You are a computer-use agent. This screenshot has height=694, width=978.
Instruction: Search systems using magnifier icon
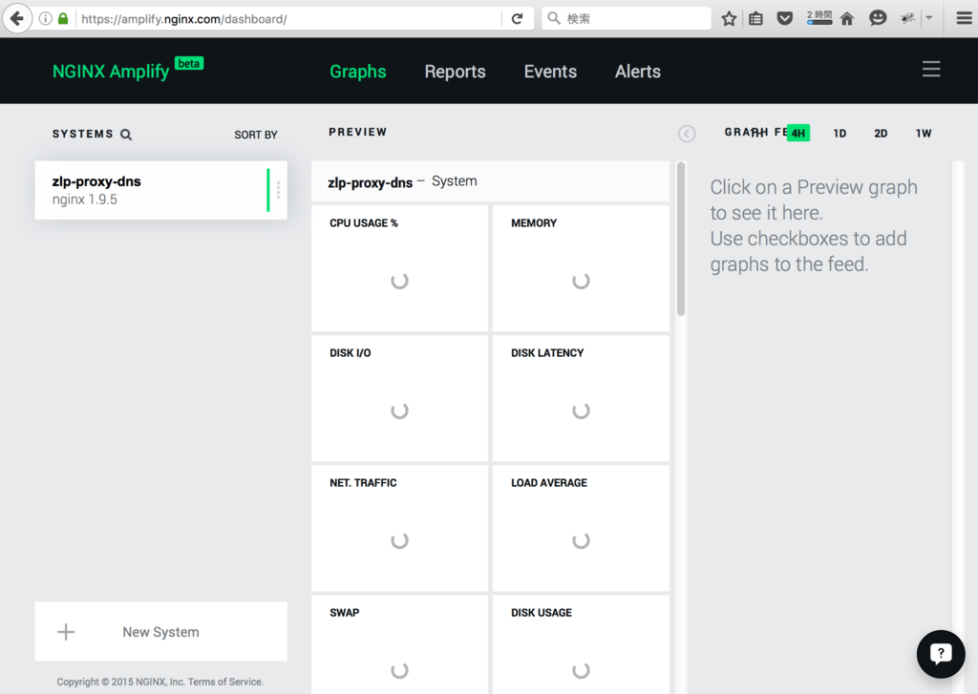126,135
